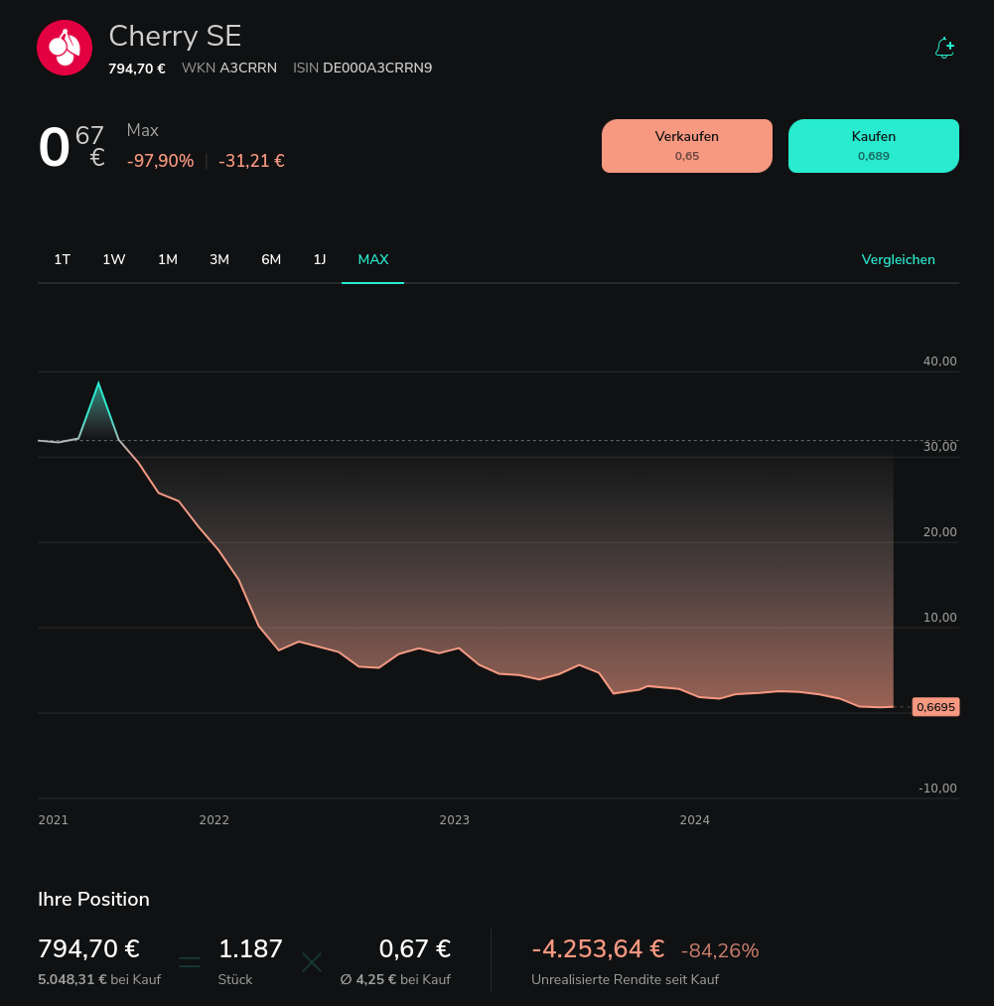
Task: Click the Ø 4,25 € bei Kauf value
Action: coord(395,980)
